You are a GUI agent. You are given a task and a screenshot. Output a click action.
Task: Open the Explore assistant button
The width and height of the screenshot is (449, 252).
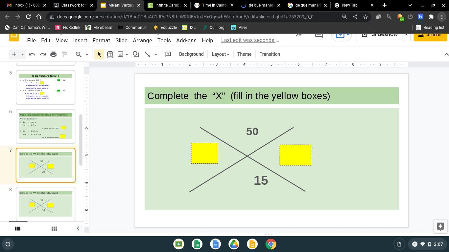click(440, 226)
